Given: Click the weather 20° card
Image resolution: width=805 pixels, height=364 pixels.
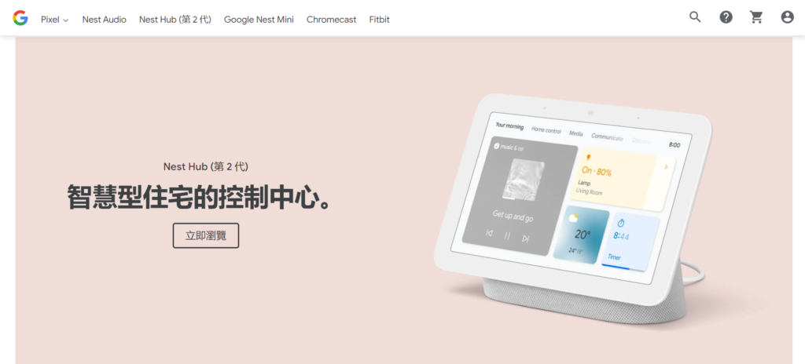Looking at the screenshot, I should [581, 235].
